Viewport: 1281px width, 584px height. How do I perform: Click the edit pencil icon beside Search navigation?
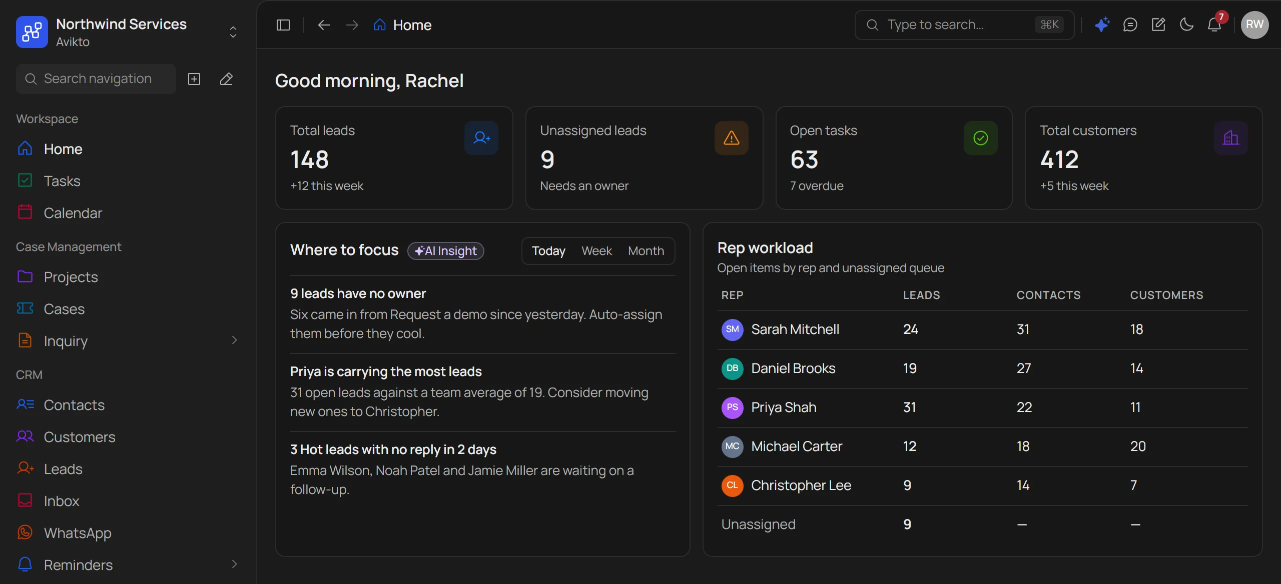click(226, 79)
